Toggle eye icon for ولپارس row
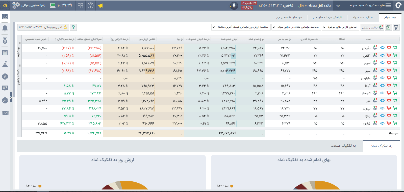 click(383, 78)
